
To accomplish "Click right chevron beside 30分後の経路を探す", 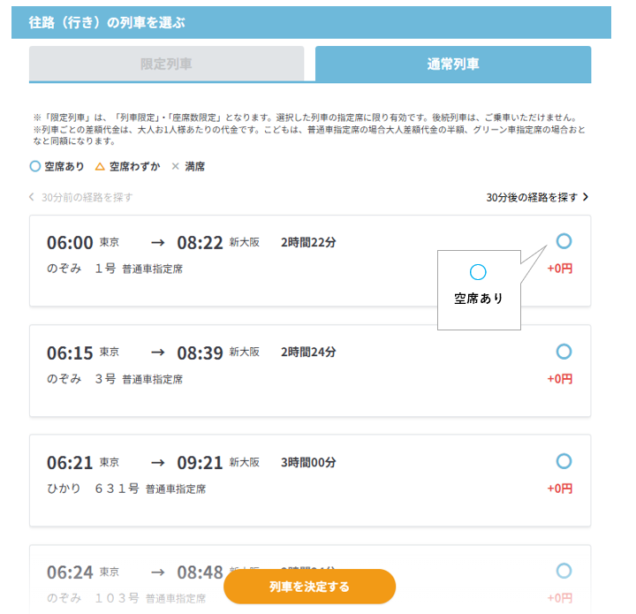I will tap(585, 197).
